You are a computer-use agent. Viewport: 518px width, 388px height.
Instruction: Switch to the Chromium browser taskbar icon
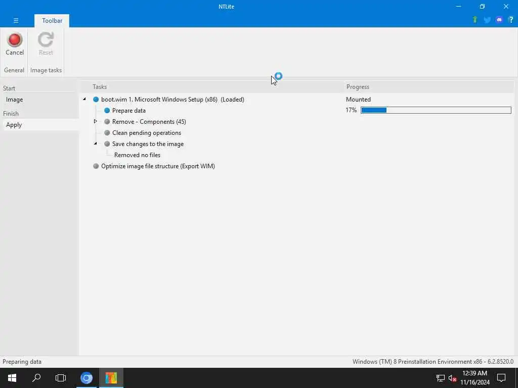tap(87, 378)
